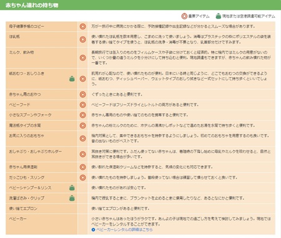This screenshot has width=281, height=238.
Task: Select the 紙おむつ・おしりふき item name
Action: [x=27, y=74]
